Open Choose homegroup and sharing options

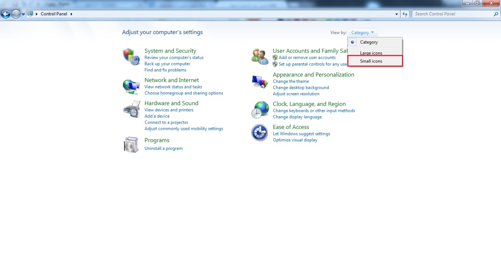coord(184,93)
